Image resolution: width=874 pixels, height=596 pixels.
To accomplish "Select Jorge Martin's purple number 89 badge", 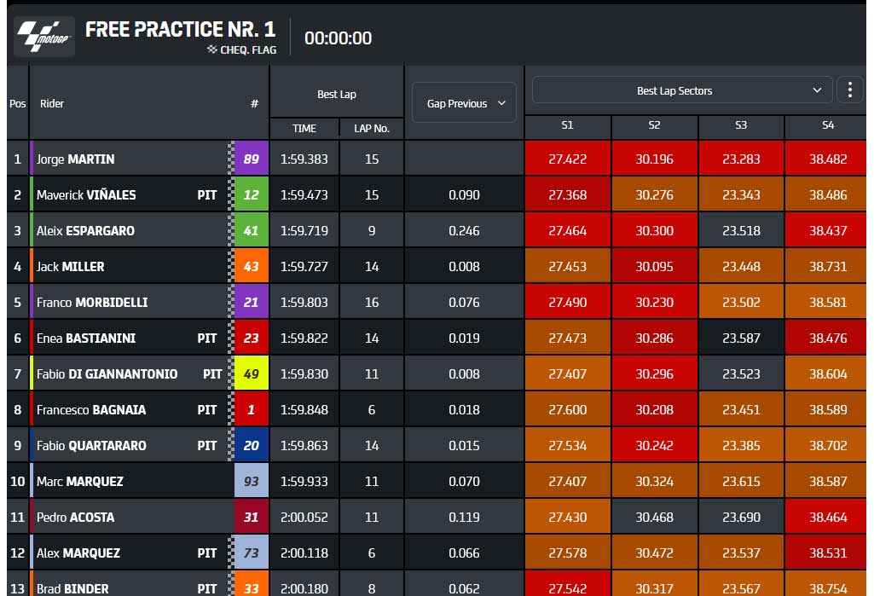I will [x=251, y=159].
